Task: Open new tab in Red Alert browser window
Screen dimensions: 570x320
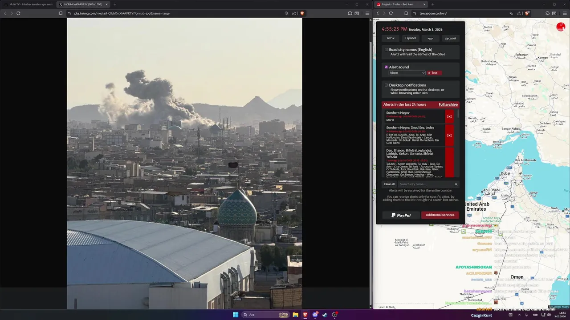Action: pos(432,4)
